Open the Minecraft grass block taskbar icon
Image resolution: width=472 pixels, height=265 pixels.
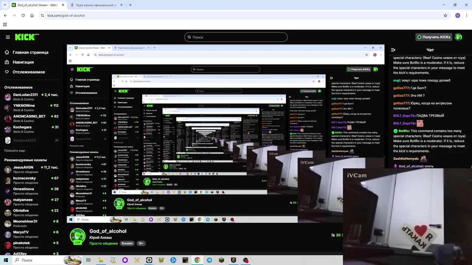[x=221, y=260]
